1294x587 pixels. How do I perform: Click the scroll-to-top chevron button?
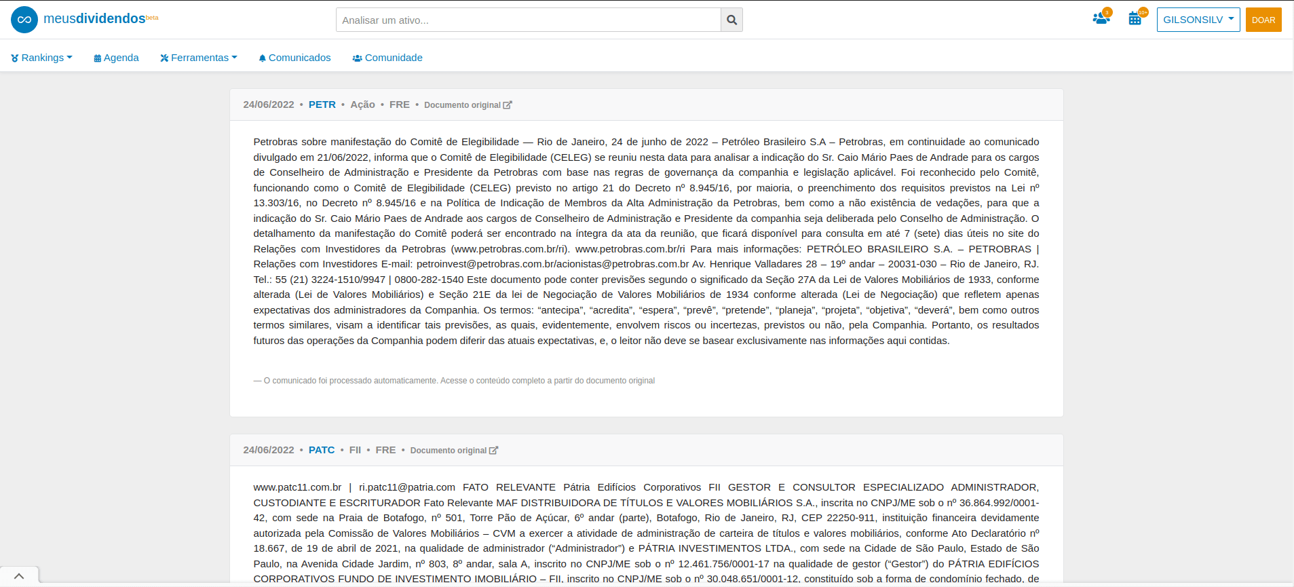[x=19, y=576]
